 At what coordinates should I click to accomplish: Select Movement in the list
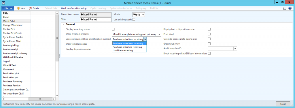[x=16, y=69]
